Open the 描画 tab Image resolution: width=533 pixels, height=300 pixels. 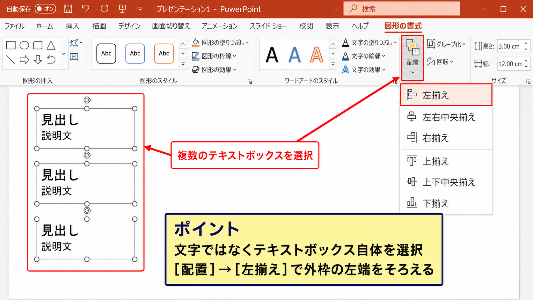(99, 26)
